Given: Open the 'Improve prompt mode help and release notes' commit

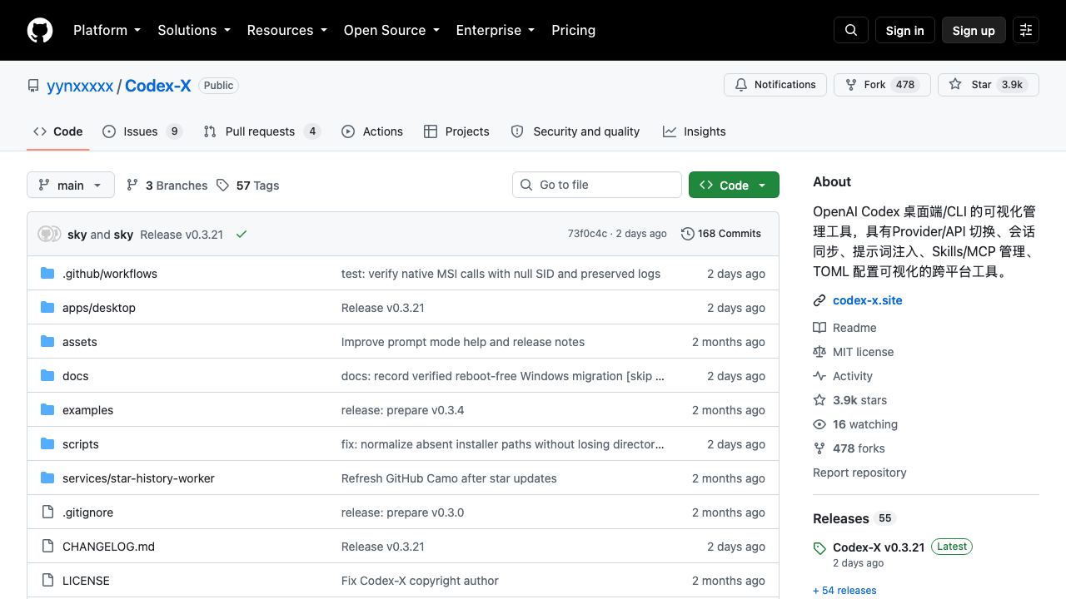Looking at the screenshot, I should (463, 342).
